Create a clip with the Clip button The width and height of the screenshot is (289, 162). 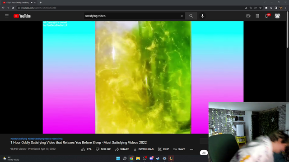(x=163, y=149)
